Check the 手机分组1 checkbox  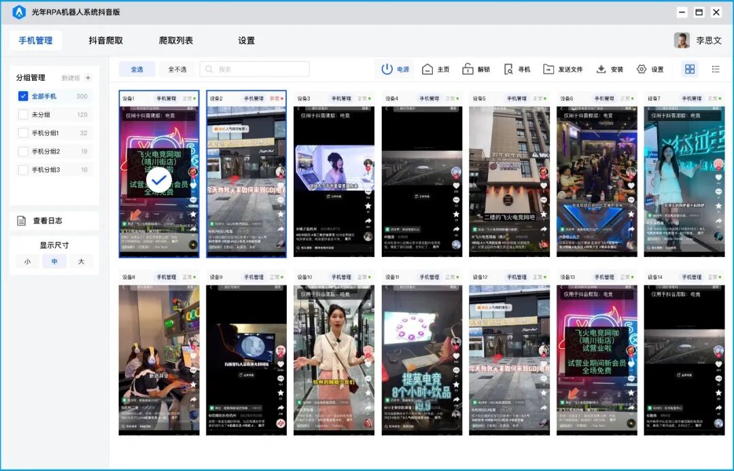[x=23, y=133]
